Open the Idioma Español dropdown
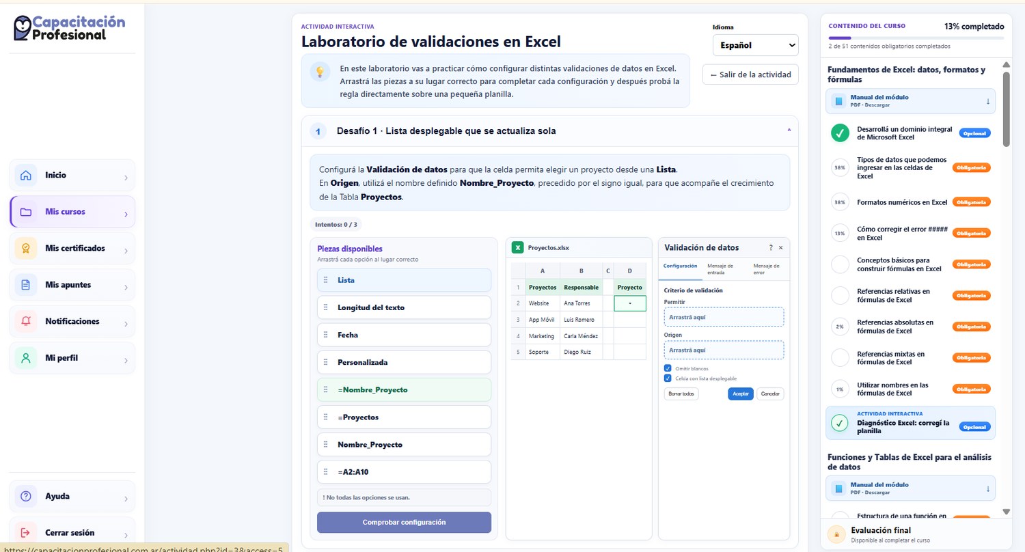 [x=756, y=45]
